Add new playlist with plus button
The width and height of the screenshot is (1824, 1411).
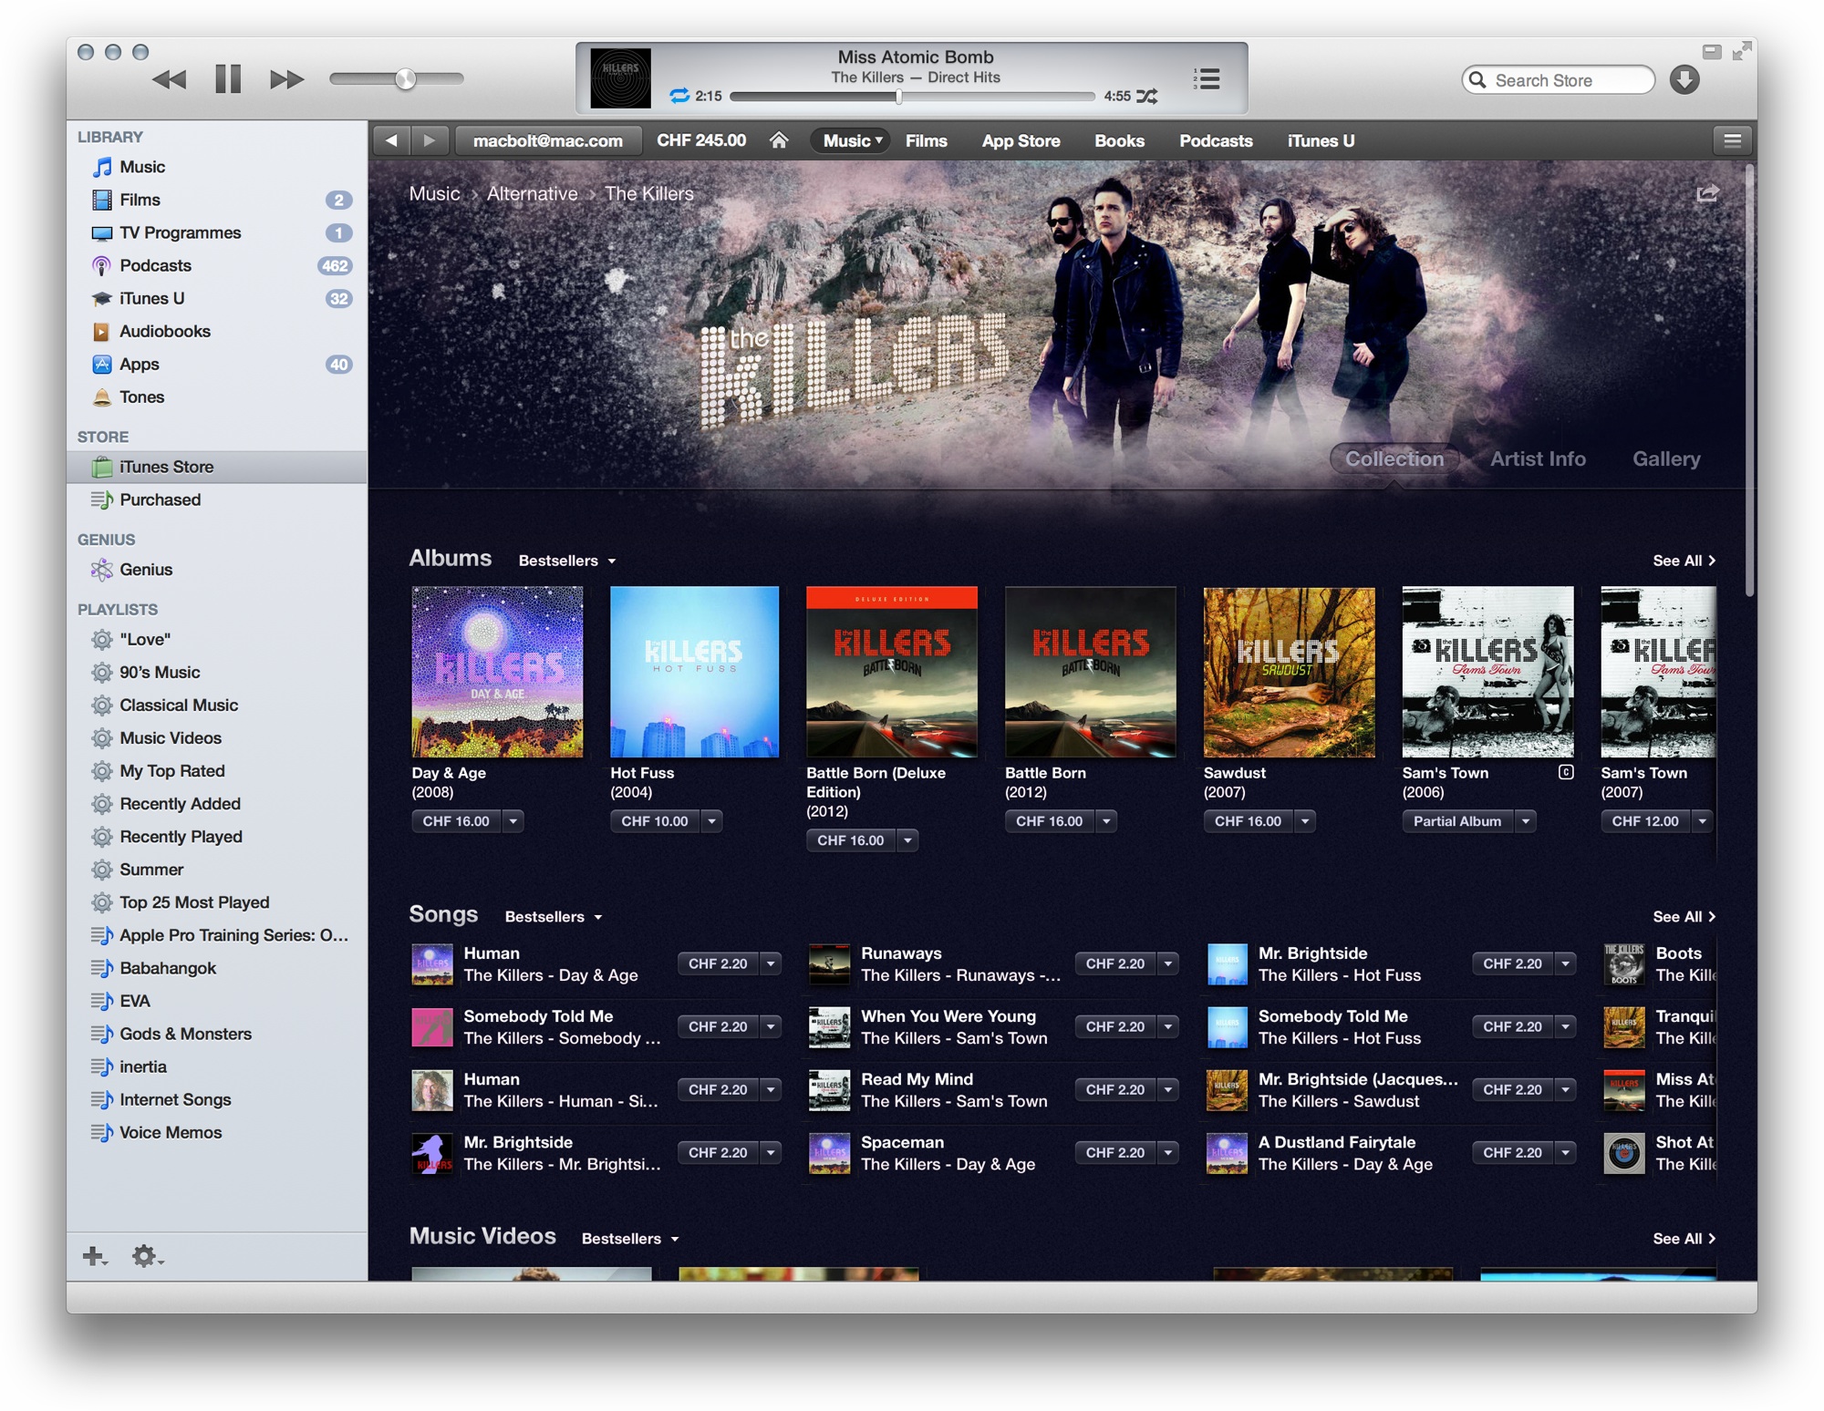point(95,1256)
